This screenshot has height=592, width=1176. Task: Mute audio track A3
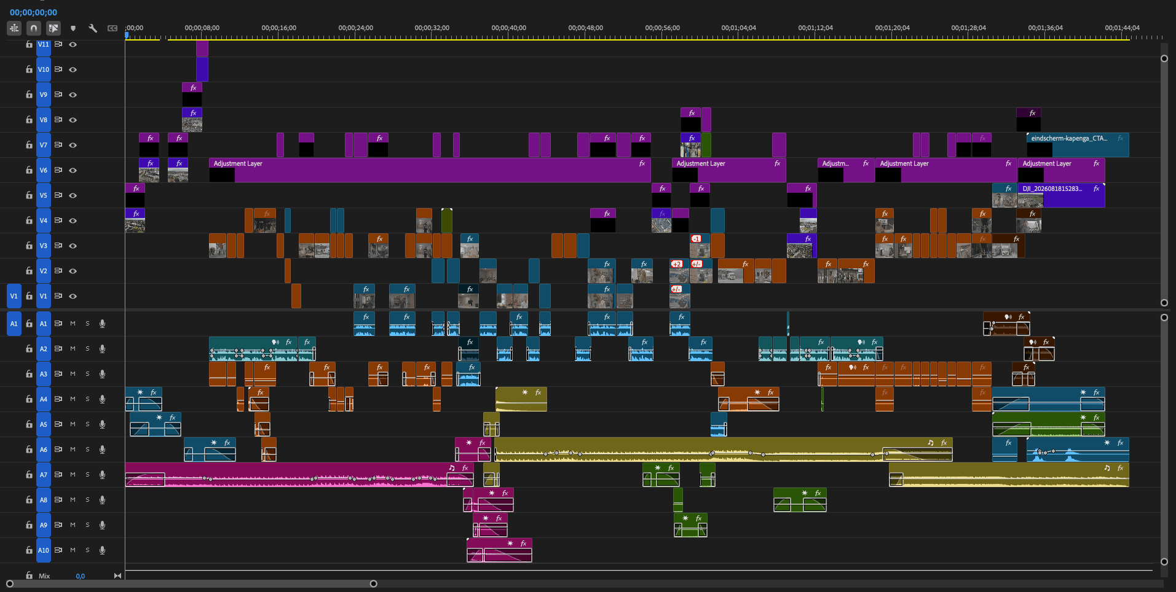point(73,374)
